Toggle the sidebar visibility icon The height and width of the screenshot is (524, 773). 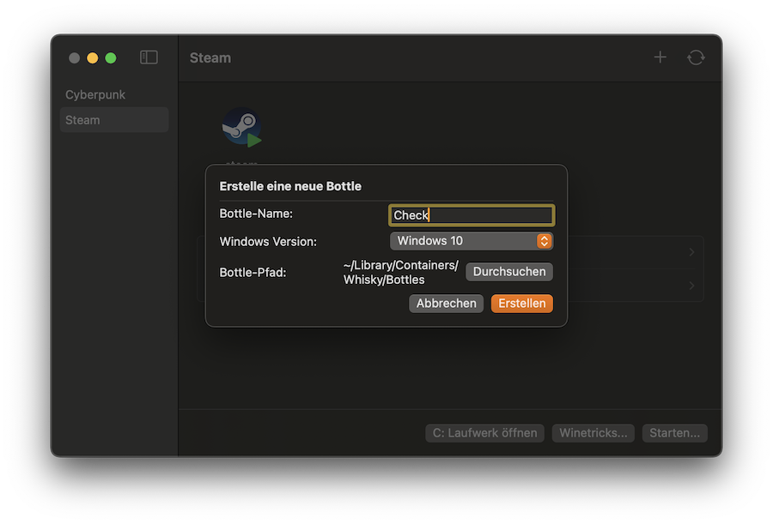click(149, 57)
